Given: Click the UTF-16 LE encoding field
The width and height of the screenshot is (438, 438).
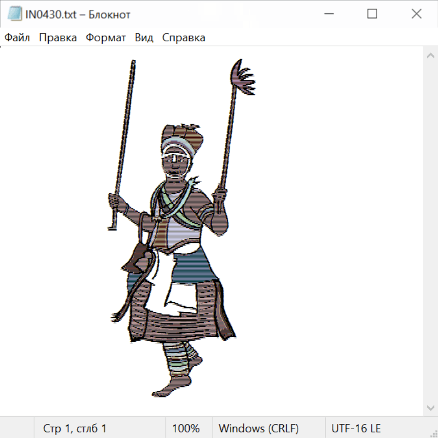Looking at the screenshot, I should point(356,429).
